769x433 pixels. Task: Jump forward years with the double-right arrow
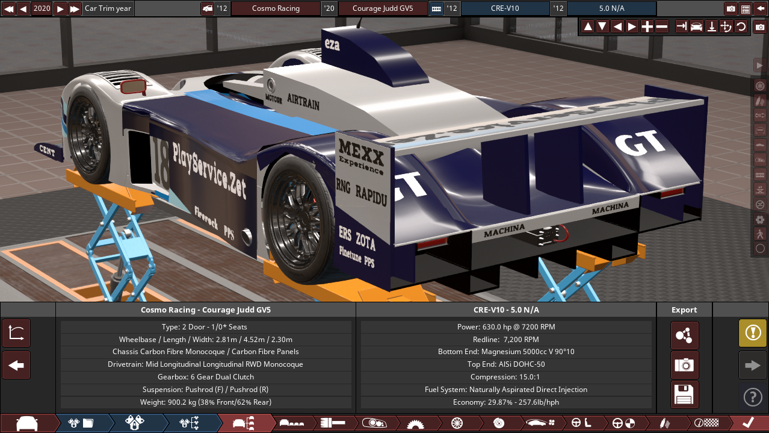click(75, 8)
